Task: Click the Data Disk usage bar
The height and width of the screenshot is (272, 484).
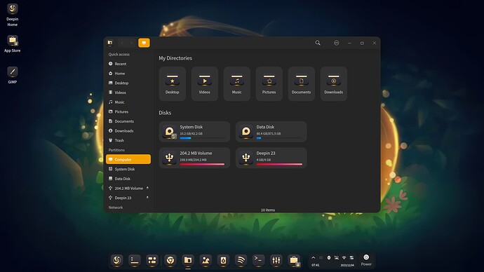Action: pyautogui.click(x=279, y=138)
